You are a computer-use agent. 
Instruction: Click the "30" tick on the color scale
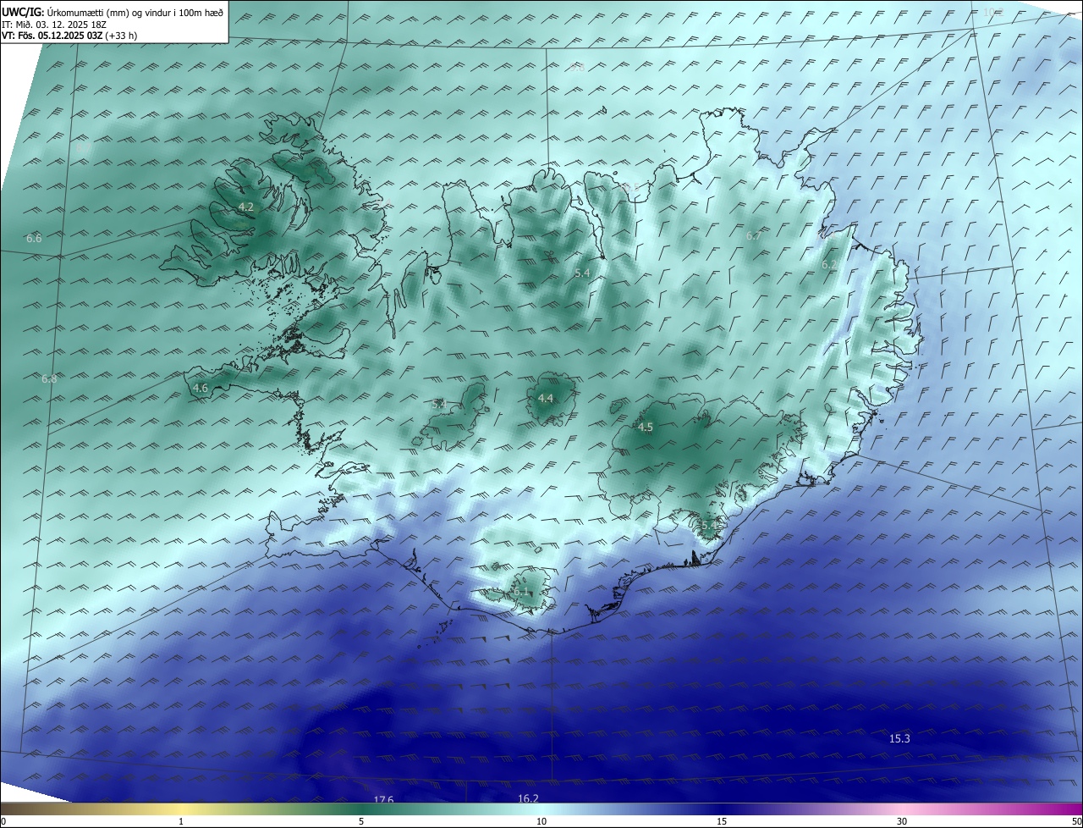tap(902, 821)
